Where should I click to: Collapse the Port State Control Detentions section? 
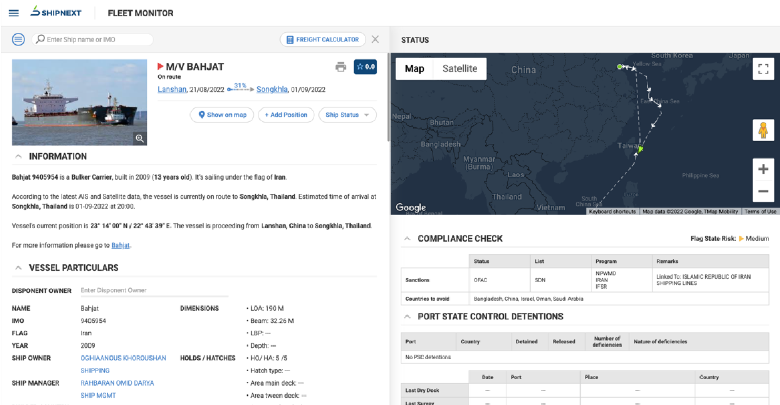coord(407,317)
